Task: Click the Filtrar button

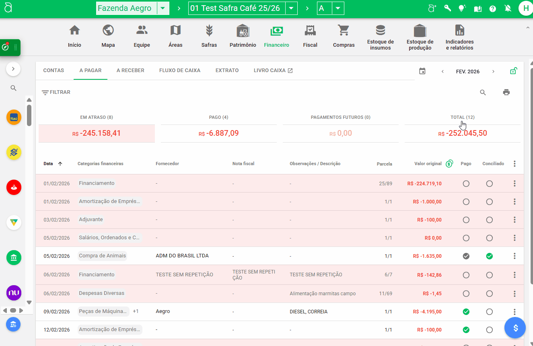Action: (56, 92)
